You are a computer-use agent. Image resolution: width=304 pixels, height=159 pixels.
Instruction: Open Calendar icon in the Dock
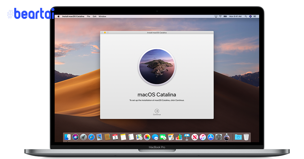click(115, 137)
